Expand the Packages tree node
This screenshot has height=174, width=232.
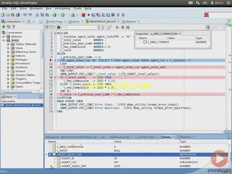(x=8, y=59)
